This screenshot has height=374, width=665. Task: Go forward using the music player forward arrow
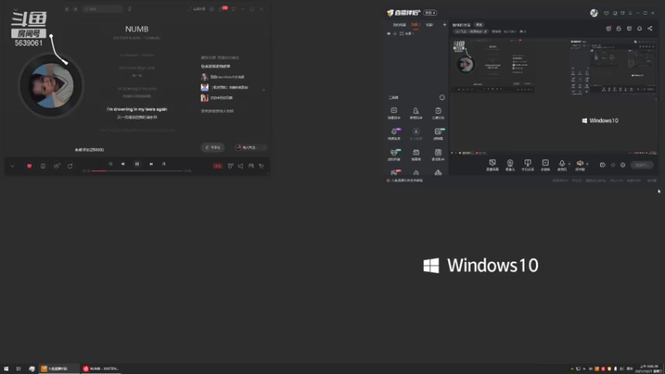pos(76,9)
